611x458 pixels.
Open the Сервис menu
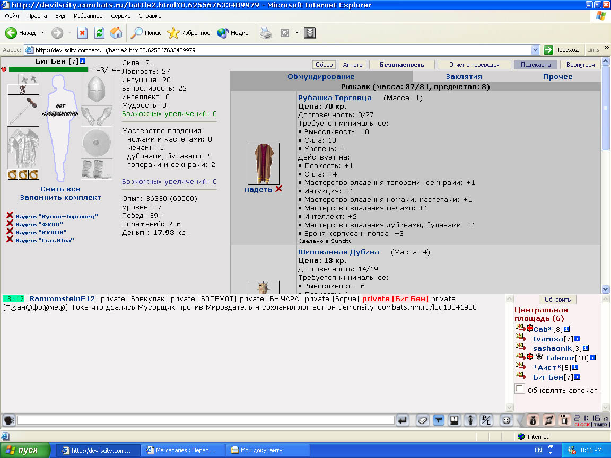pyautogui.click(x=120, y=16)
